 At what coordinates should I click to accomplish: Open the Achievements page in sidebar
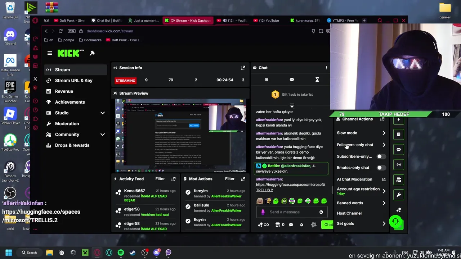pyautogui.click(x=75, y=102)
